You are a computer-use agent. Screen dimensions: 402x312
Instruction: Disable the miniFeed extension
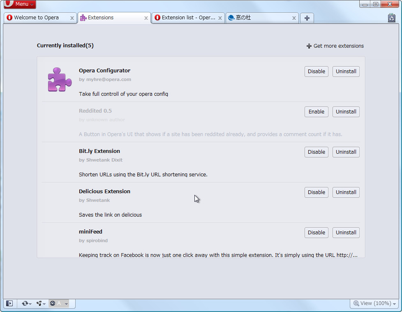coord(317,233)
